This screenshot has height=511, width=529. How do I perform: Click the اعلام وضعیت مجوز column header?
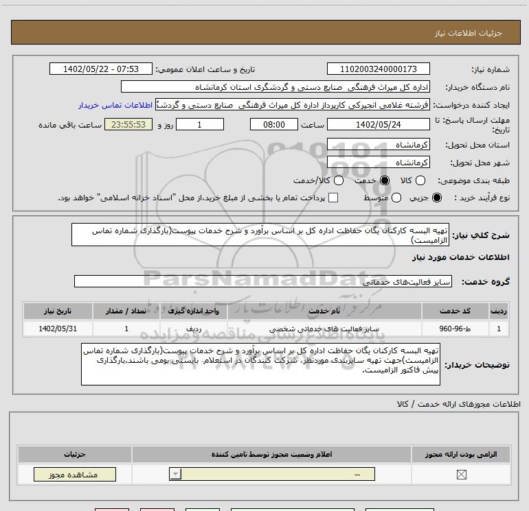pyautogui.click(x=271, y=454)
